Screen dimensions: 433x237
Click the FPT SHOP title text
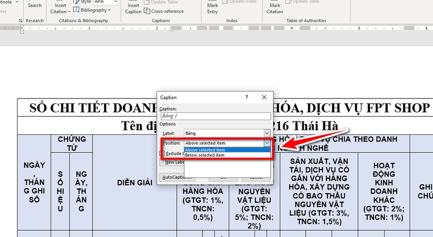pos(398,108)
